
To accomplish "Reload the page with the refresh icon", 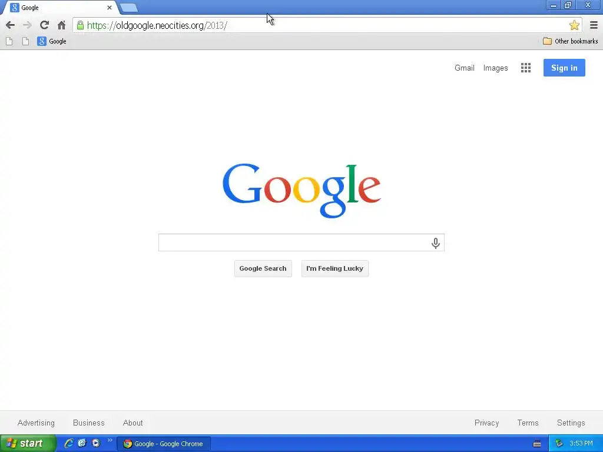I will click(44, 25).
